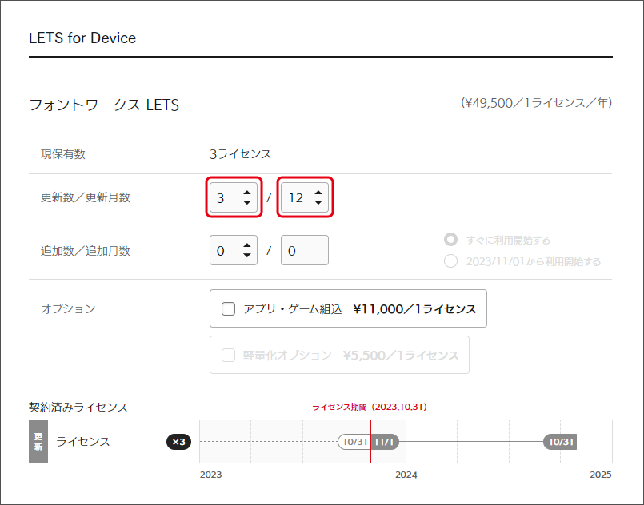This screenshot has height=505, width=644.
Task: Enable the 軽量化オプション checkbox
Action: point(227,355)
